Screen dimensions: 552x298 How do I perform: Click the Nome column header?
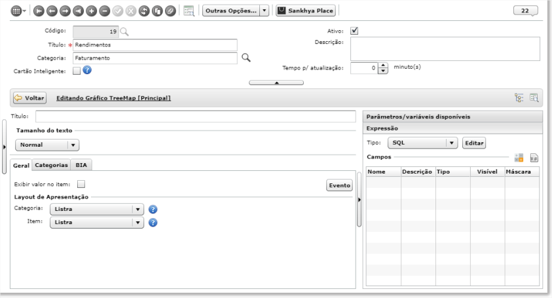(x=383, y=172)
